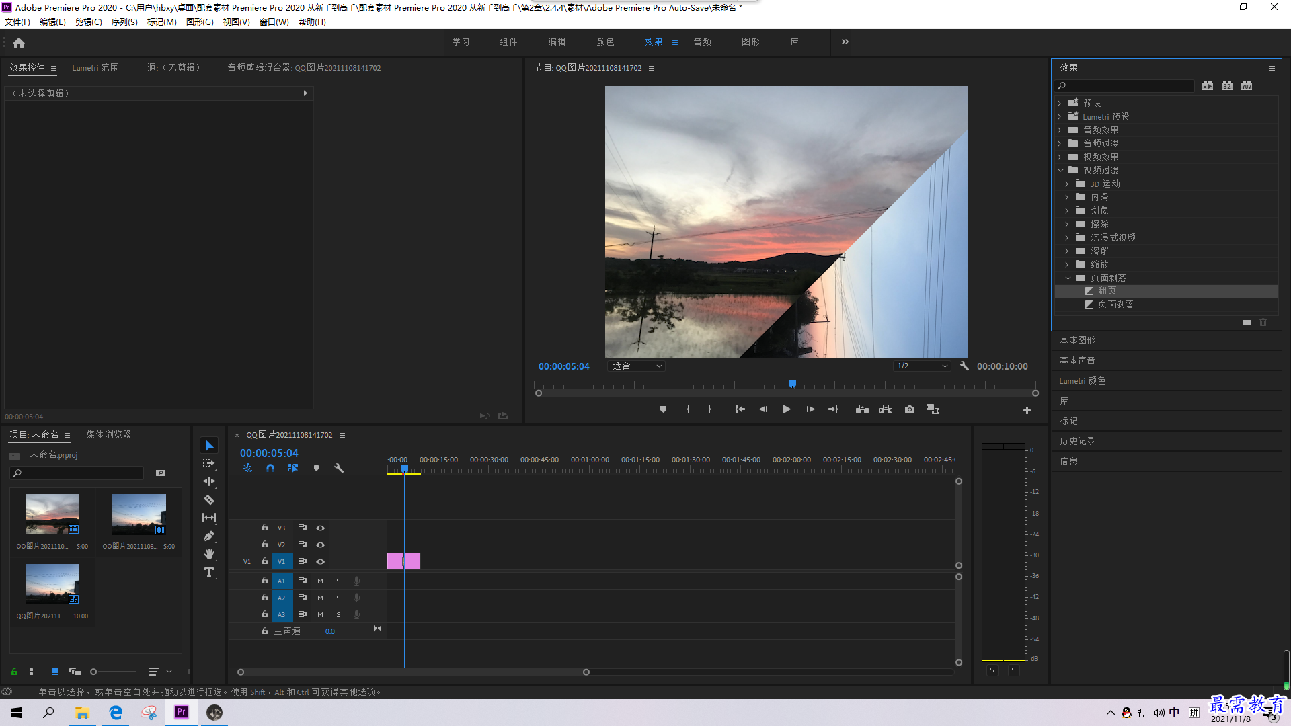Step forward one frame

810,409
